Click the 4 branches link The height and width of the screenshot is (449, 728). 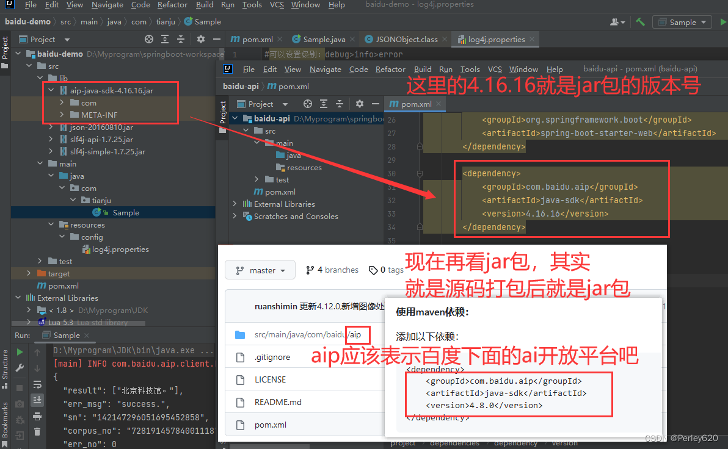click(332, 270)
